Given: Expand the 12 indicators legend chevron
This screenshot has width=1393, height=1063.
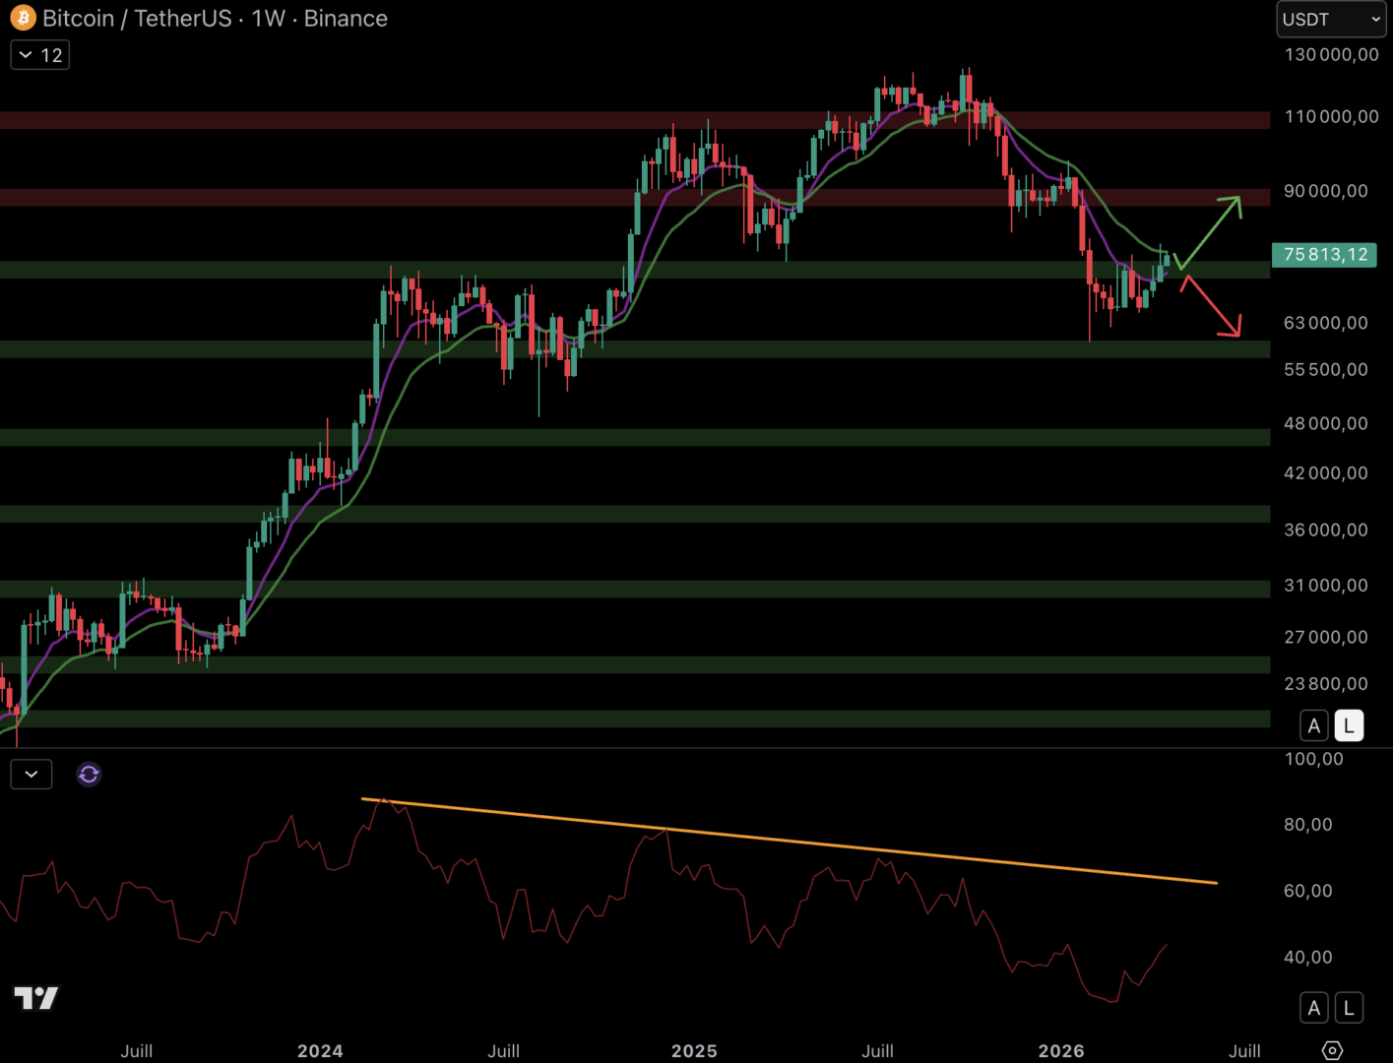Looking at the screenshot, I should click(39, 55).
